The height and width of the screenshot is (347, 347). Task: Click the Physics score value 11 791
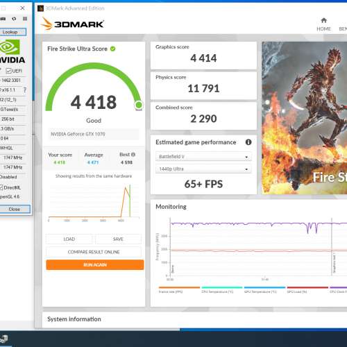click(x=203, y=89)
